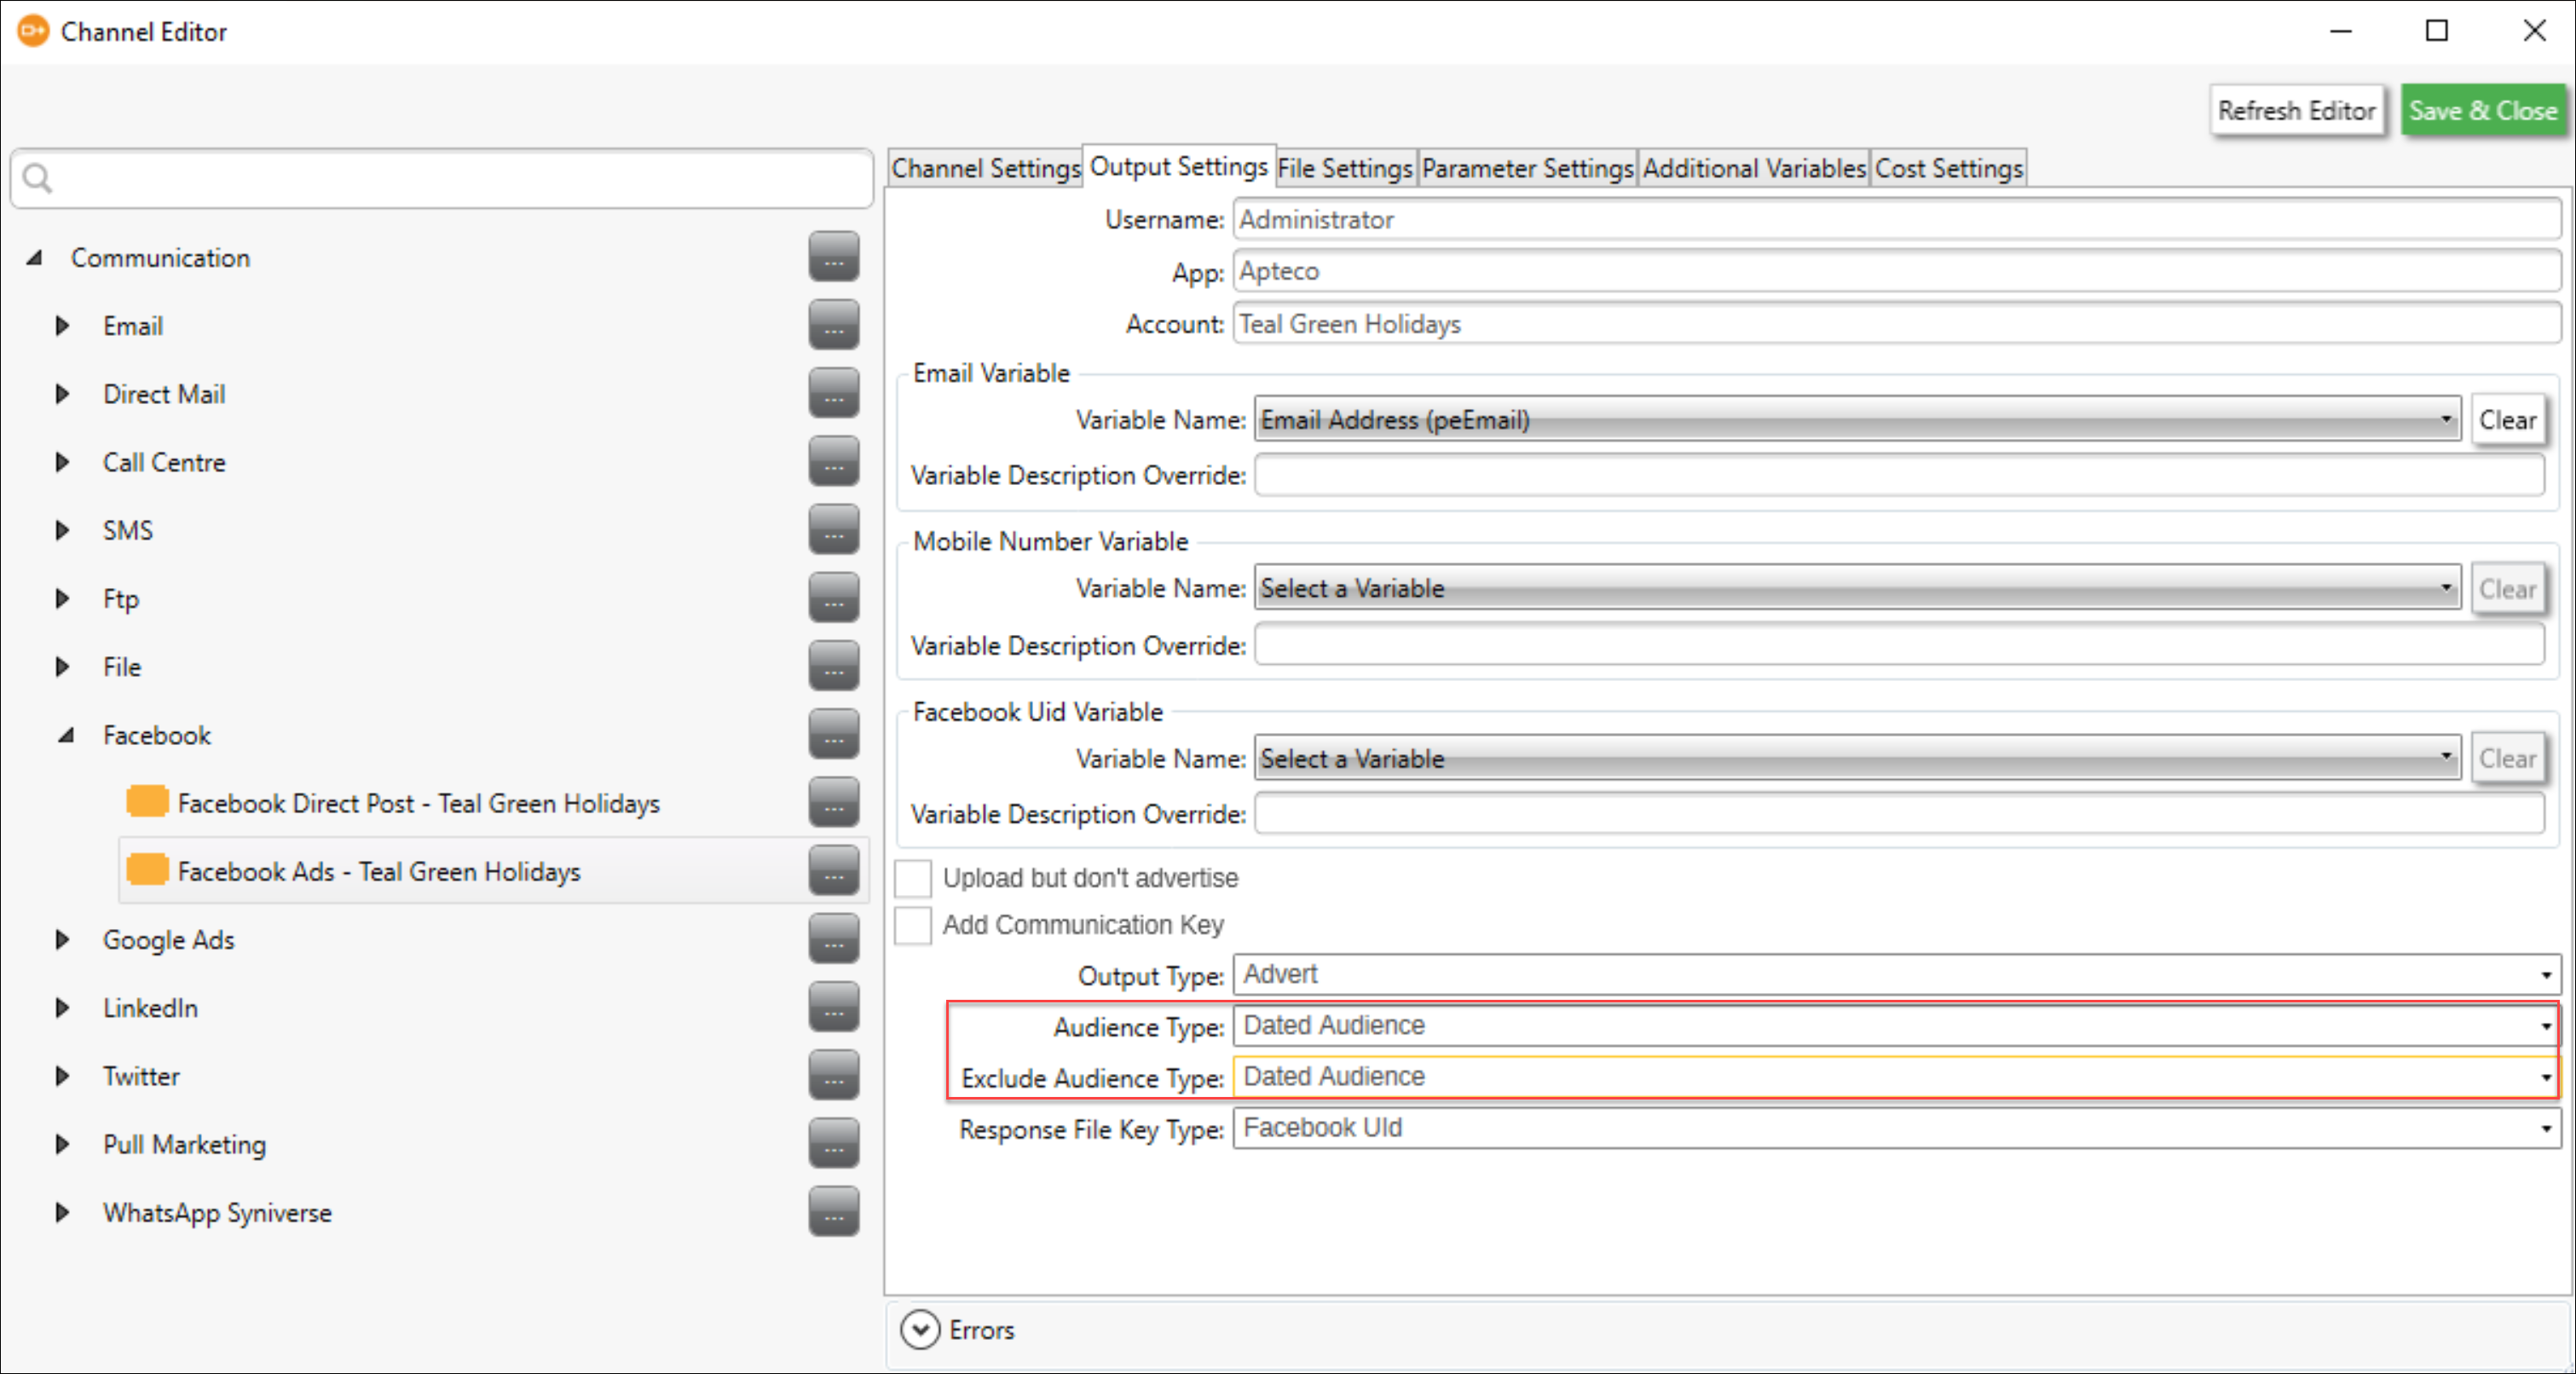Open options button for Direct Mail row
Screen dimensions: 2576x1374
click(834, 393)
